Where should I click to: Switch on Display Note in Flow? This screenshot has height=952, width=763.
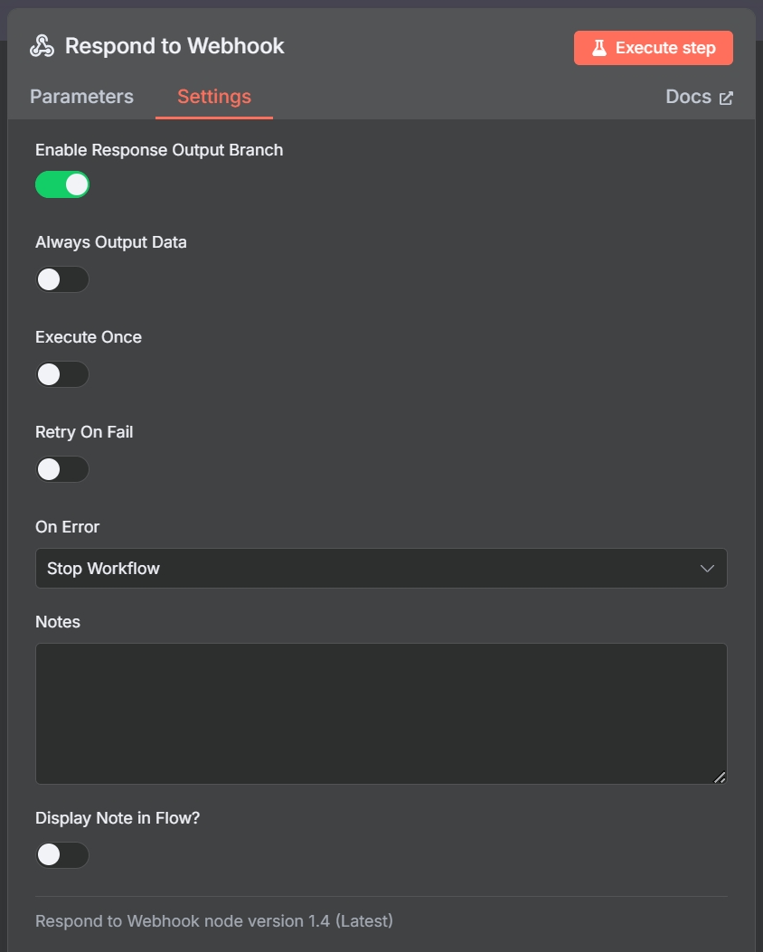click(62, 854)
